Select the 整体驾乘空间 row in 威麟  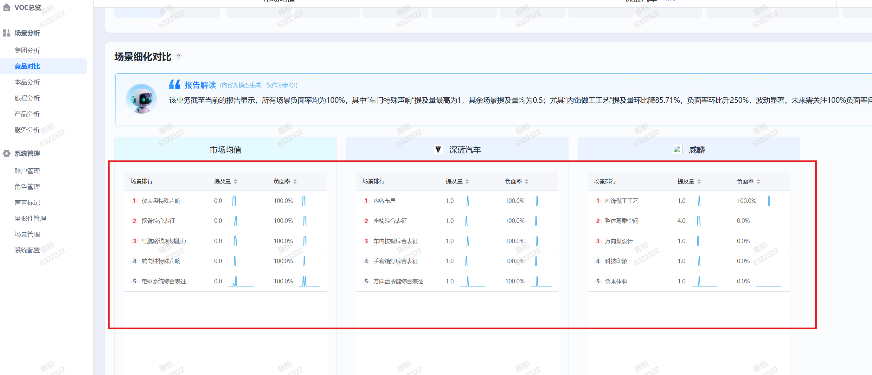(621, 221)
